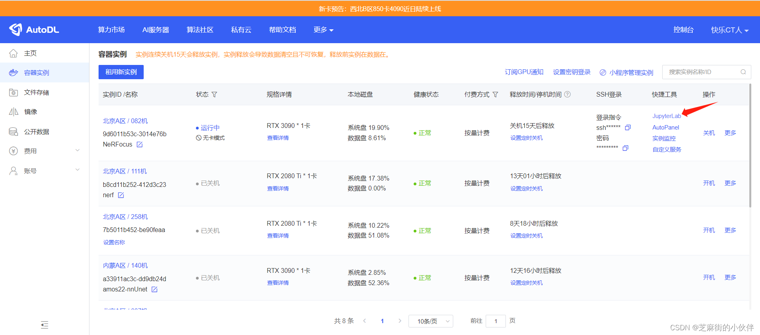
Task: Open 更多 for the 258机 instance
Action: pos(730,230)
